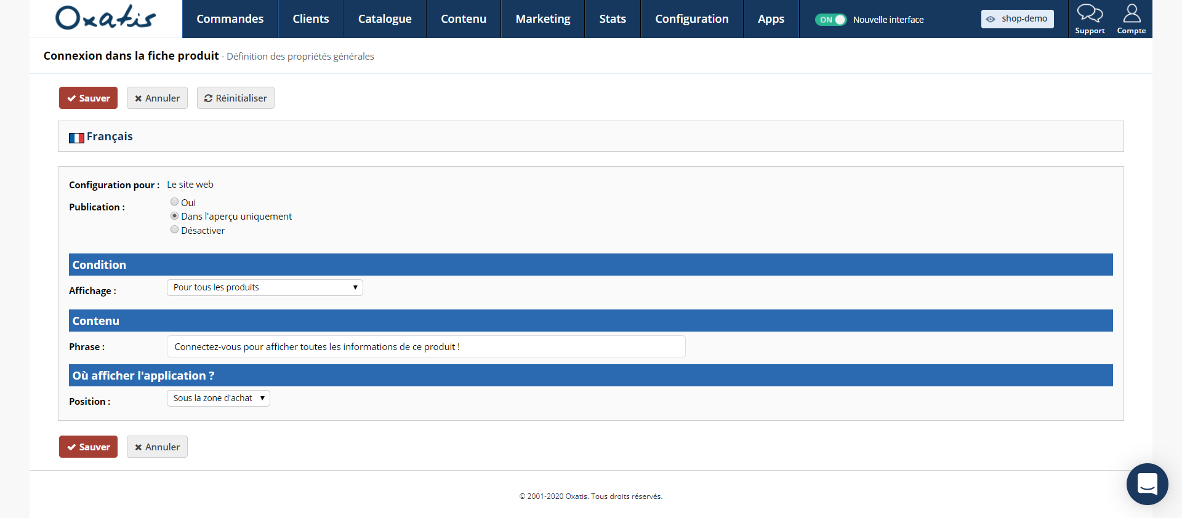This screenshot has width=1182, height=518.
Task: Open the Affichage dropdown
Action: [265, 287]
